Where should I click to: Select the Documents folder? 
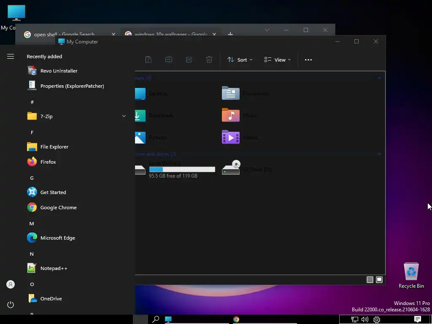pos(245,93)
